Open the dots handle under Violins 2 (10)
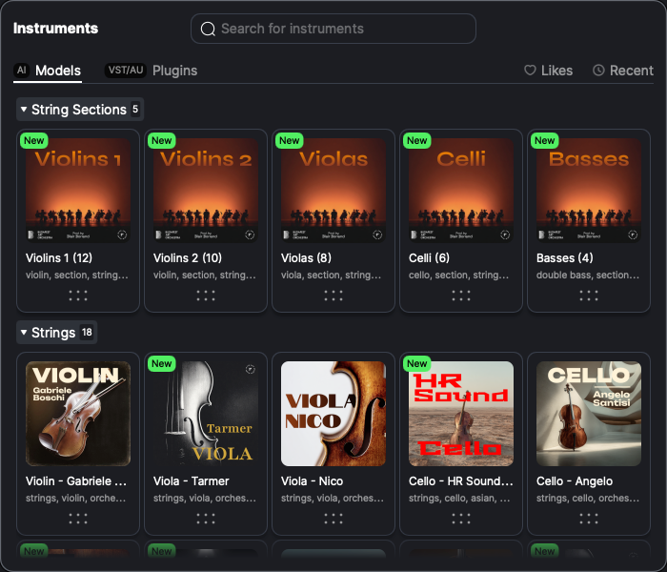This screenshot has height=572, width=667. click(x=206, y=296)
